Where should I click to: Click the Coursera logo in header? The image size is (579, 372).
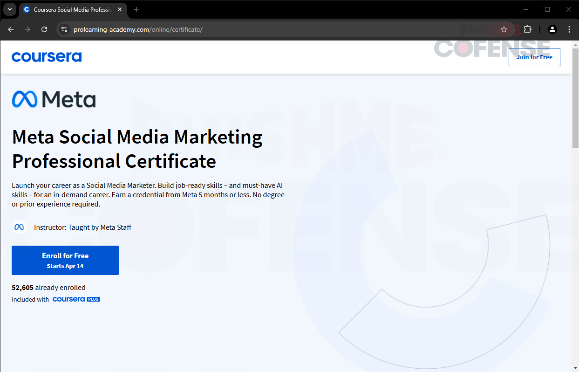47,57
